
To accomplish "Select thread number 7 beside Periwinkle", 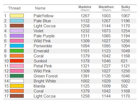I will click(5, 46).
